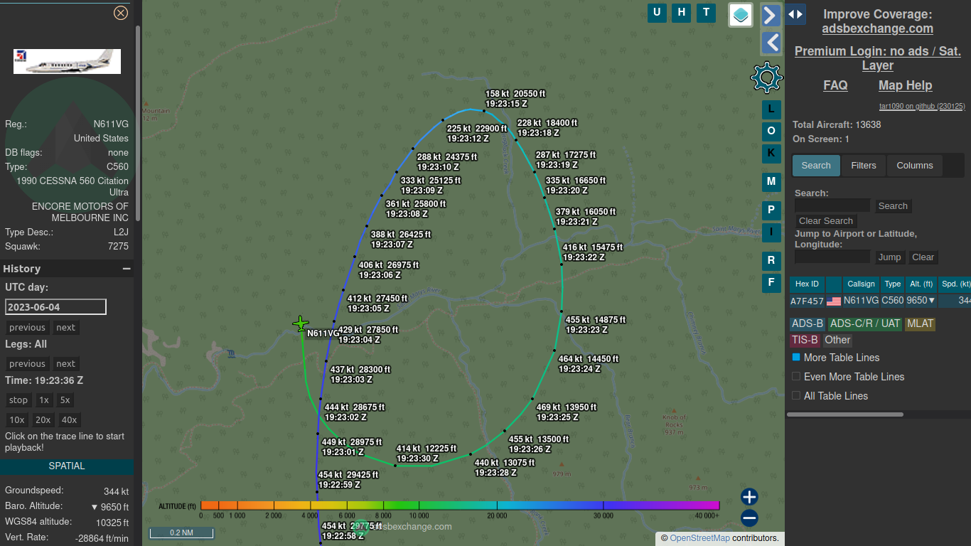Image resolution: width=971 pixels, height=546 pixels.
Task: Toggle the U map button
Action: (x=657, y=12)
